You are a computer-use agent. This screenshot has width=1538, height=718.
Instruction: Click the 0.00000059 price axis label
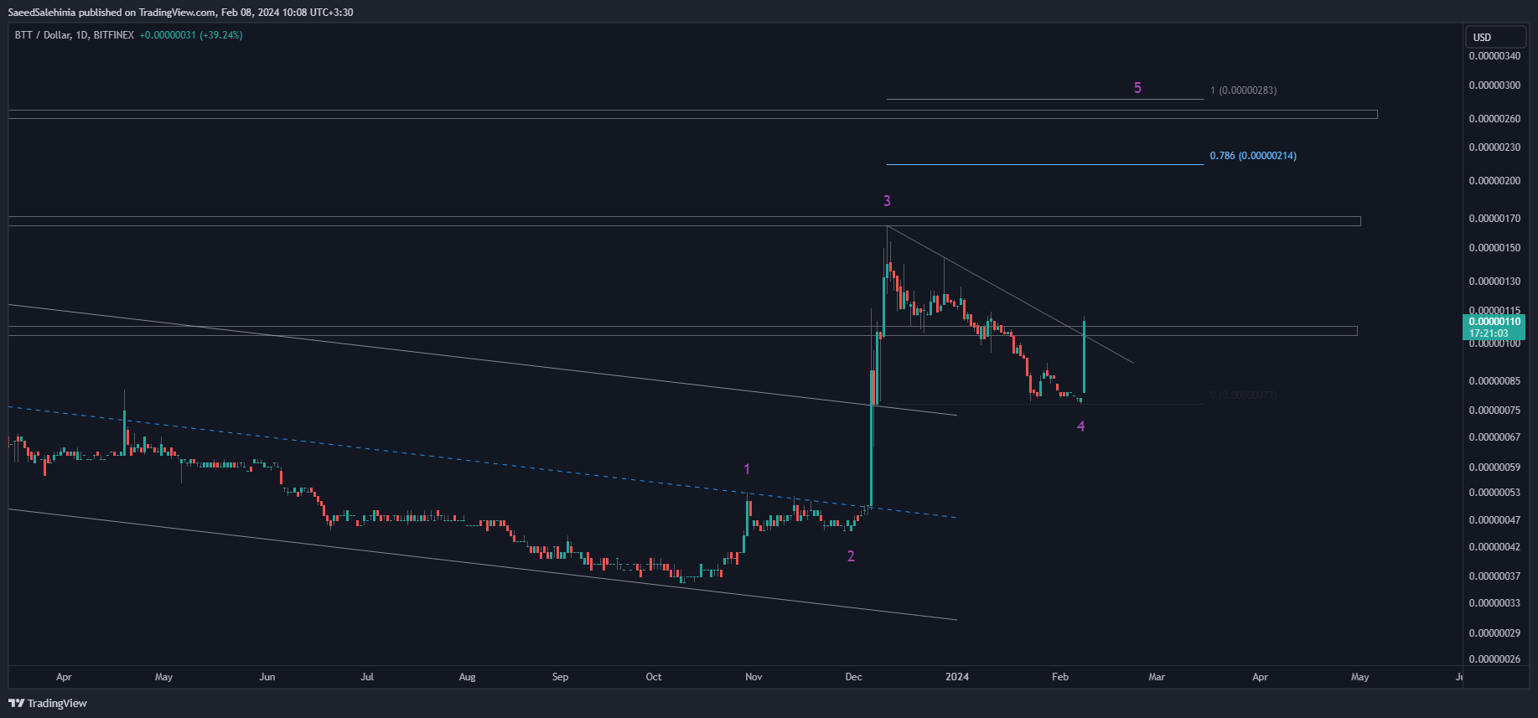(x=1494, y=467)
